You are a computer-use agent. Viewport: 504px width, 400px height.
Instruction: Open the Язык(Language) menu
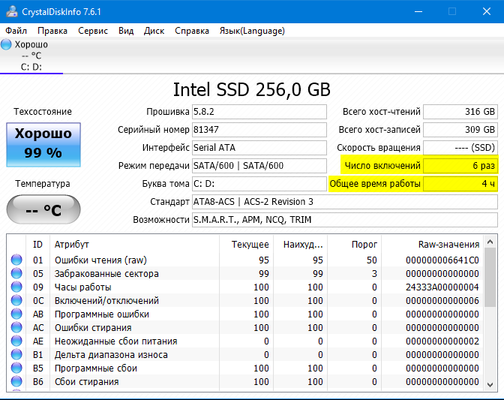click(x=252, y=31)
